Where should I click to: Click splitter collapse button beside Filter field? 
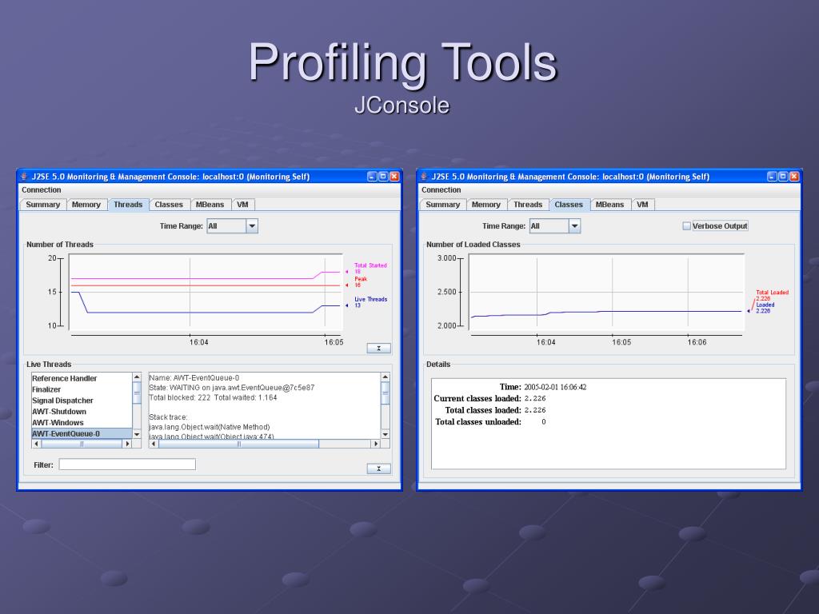(378, 468)
